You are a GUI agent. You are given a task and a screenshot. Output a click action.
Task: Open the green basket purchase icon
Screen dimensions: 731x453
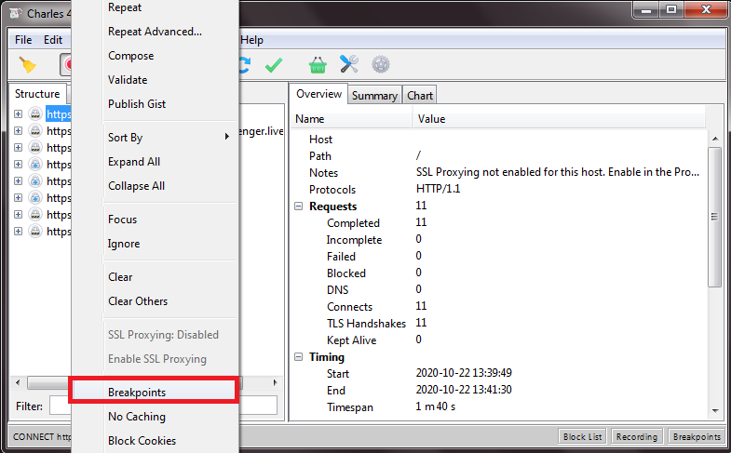coord(318,65)
